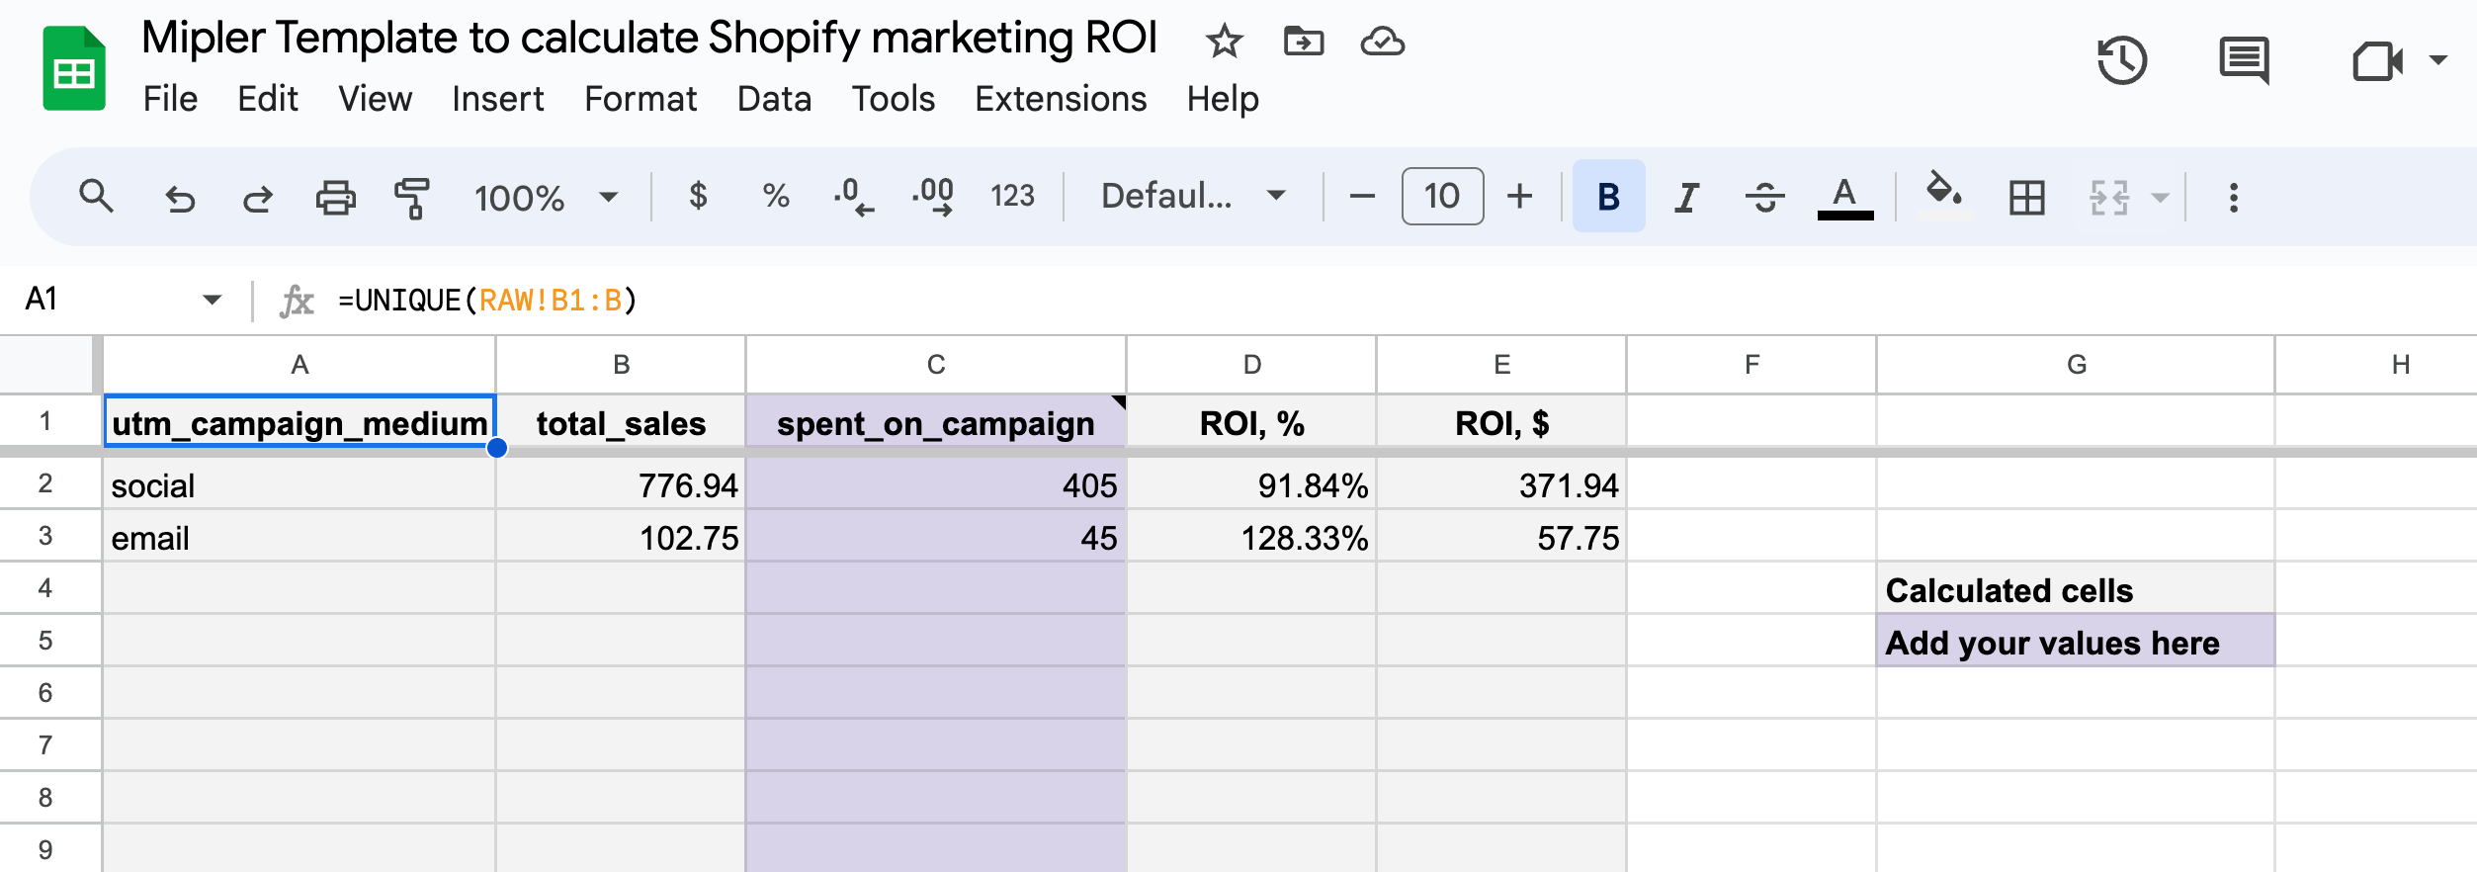The width and height of the screenshot is (2477, 872).
Task: Expand the zoom level 100% dropdown
Action: [609, 197]
